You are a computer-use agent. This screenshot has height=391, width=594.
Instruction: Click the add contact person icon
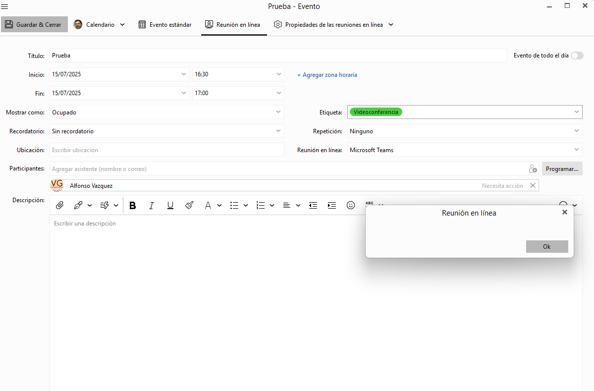(533, 169)
